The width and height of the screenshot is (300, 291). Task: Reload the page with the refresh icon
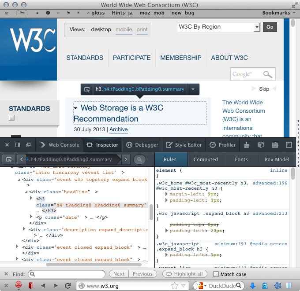pyautogui.click(x=68, y=286)
